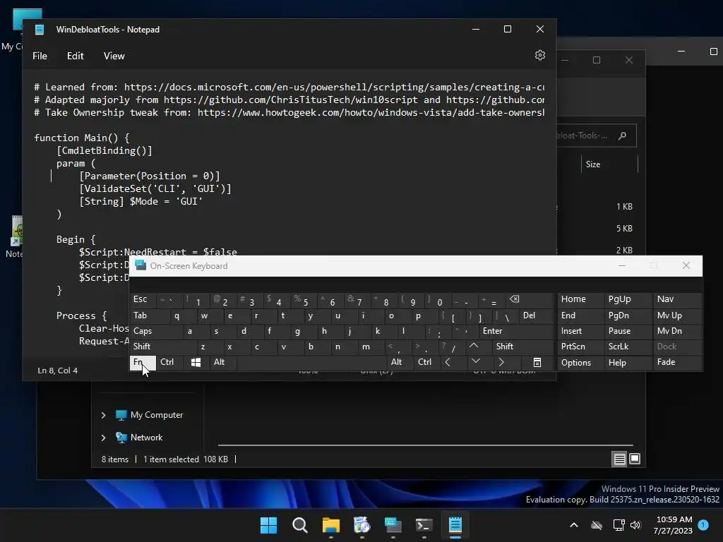Tap the number 5 key on On-Screen Keyboard
The image size is (723, 542).
coord(304,299)
